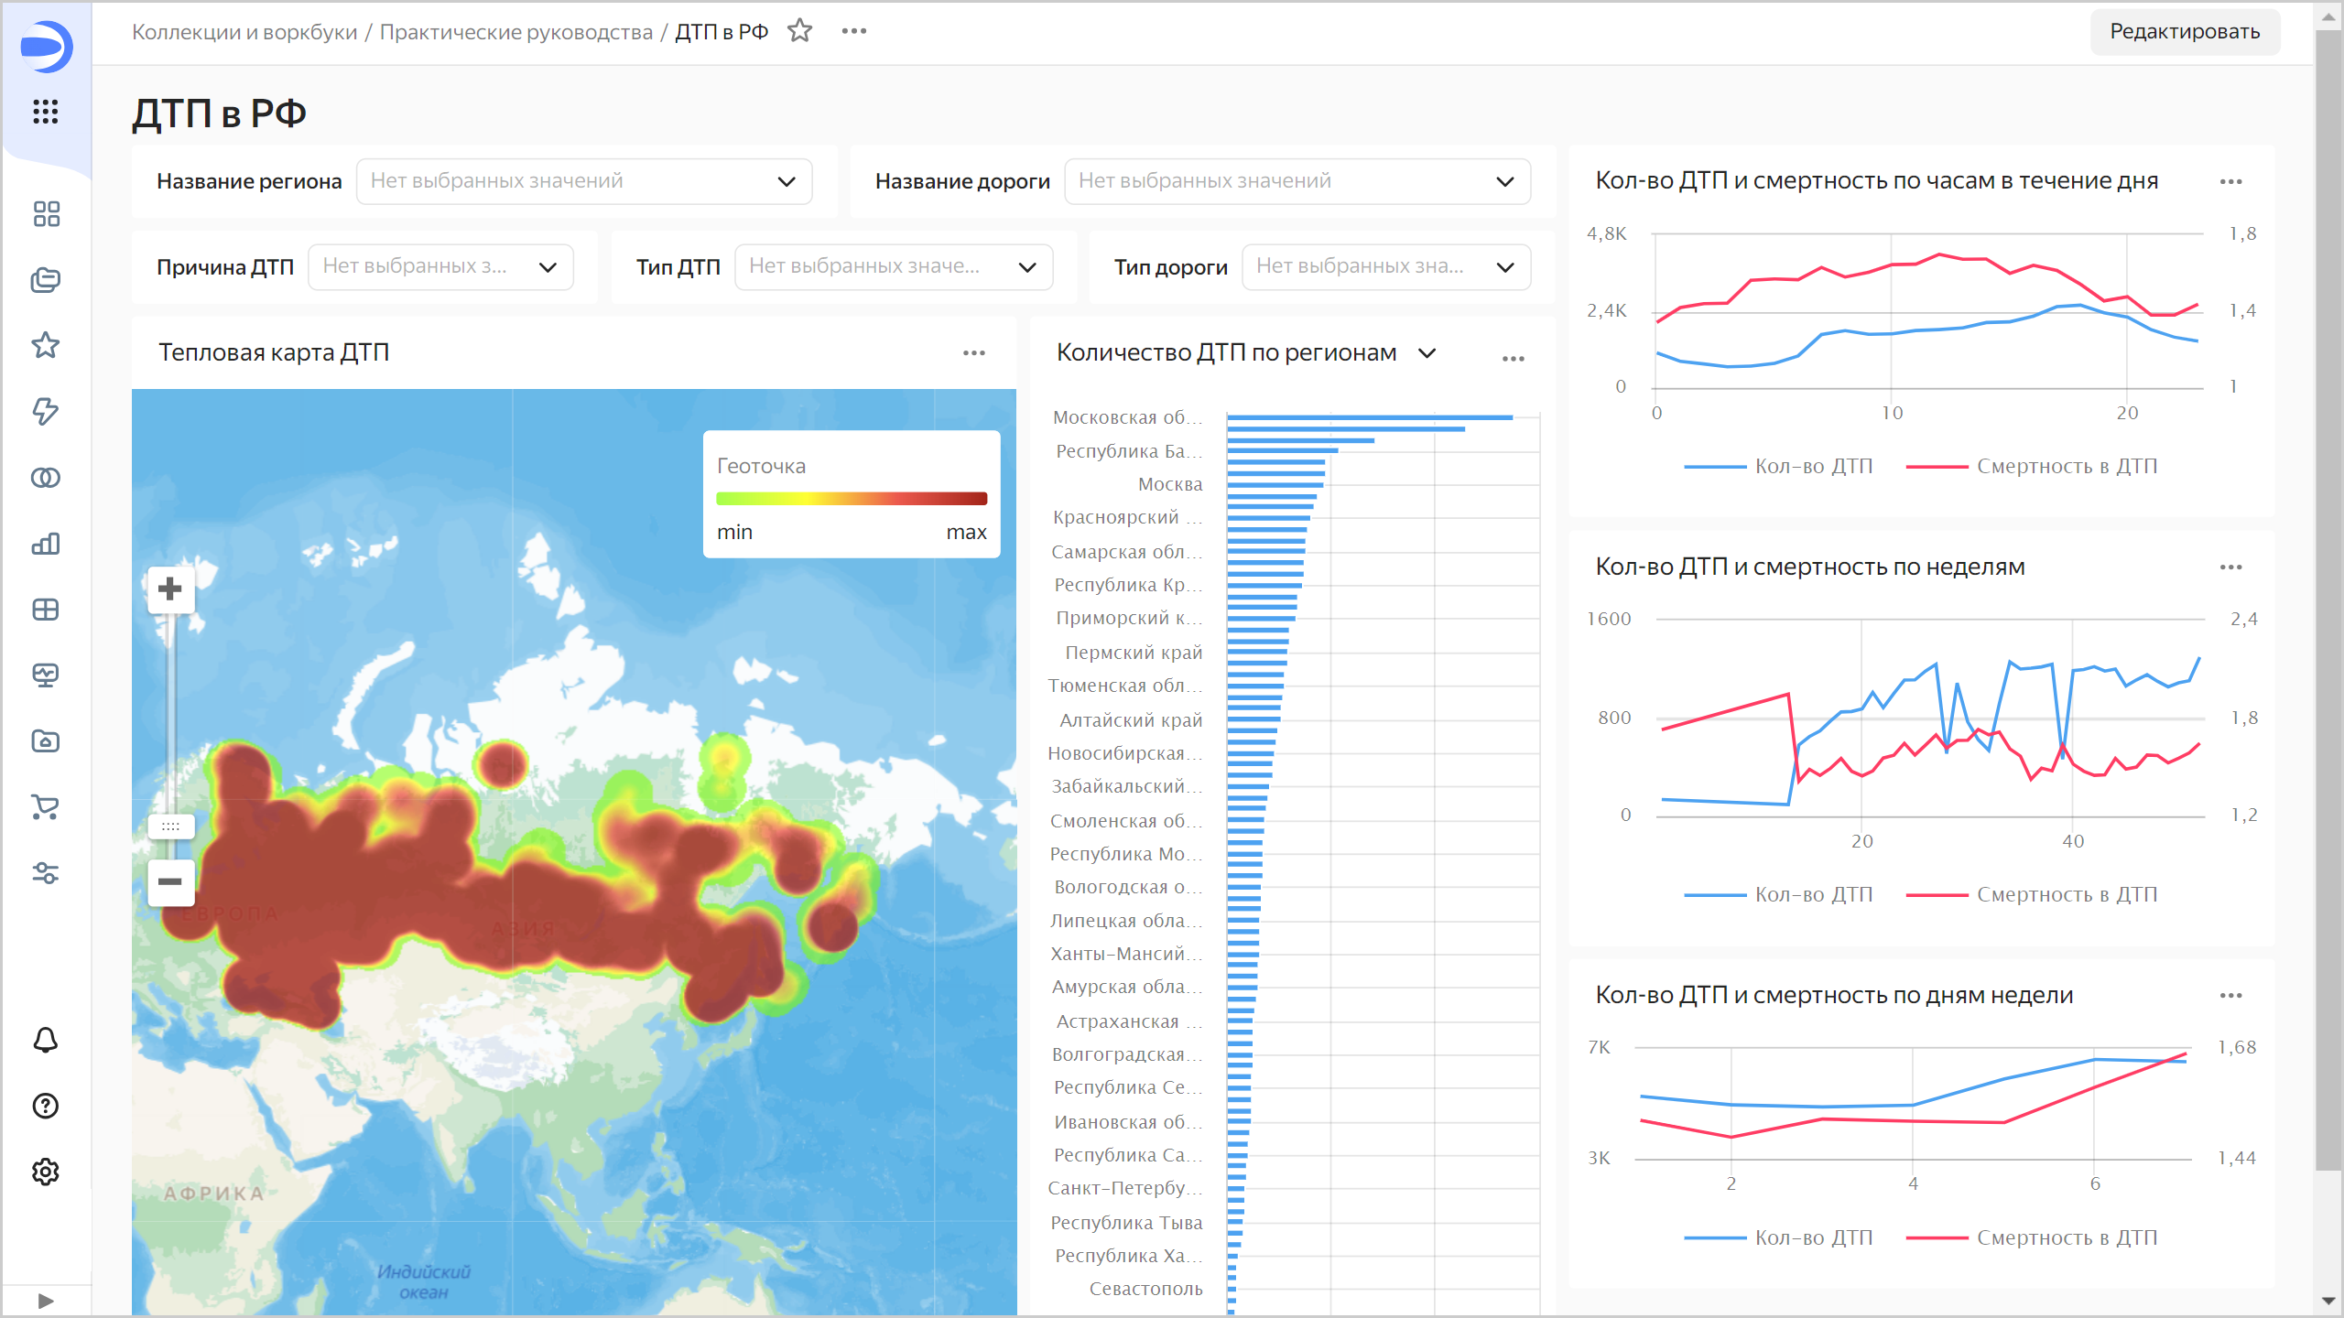2344x1318 pixels.
Task: Toggle Смертность в ДТП legend in weekly chart
Action: click(x=2066, y=894)
